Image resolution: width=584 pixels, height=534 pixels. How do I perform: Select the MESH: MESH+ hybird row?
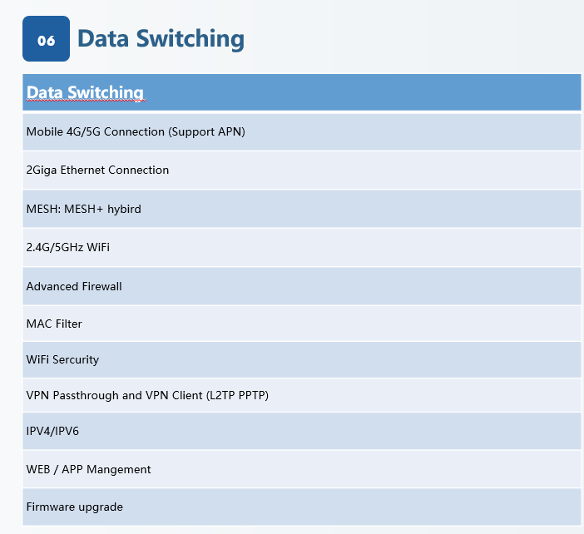[301, 209]
